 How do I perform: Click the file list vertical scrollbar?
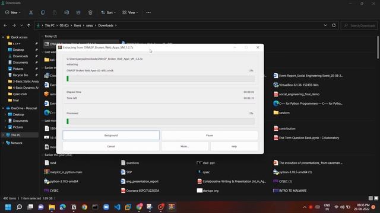pos(378,47)
